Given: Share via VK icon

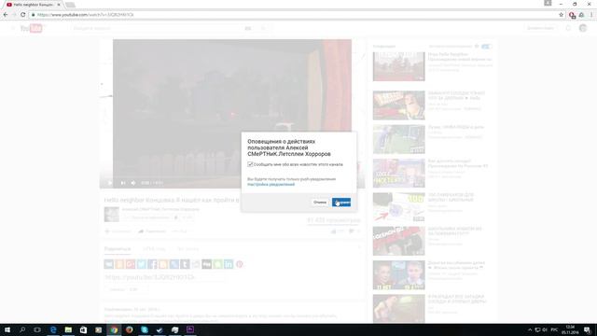Looking at the screenshot, I should coord(108,264).
